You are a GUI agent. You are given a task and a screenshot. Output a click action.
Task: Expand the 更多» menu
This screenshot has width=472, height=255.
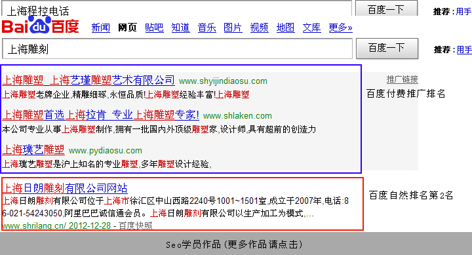[340, 28]
